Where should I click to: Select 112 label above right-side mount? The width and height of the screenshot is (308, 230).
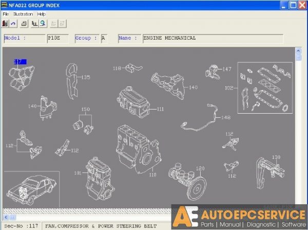click(229, 134)
